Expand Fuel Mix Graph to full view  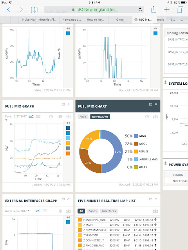point(68,104)
